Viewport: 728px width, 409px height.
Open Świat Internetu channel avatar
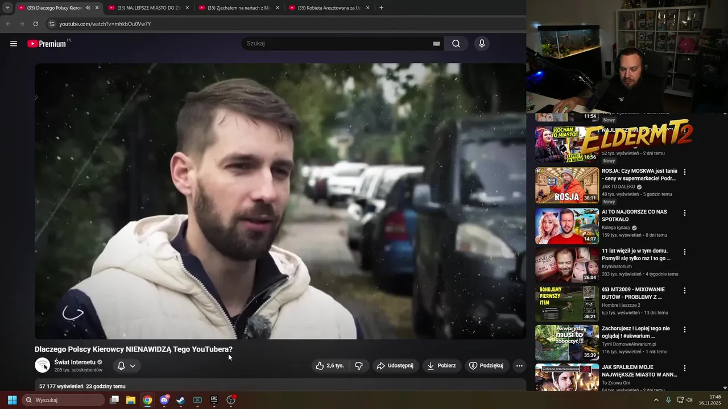43,365
